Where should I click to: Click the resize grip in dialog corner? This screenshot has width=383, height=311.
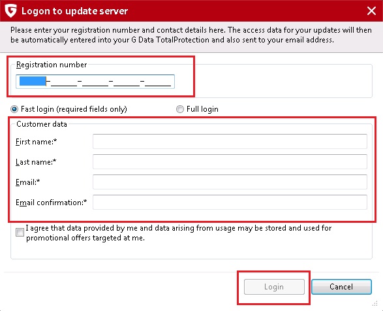coord(375,304)
